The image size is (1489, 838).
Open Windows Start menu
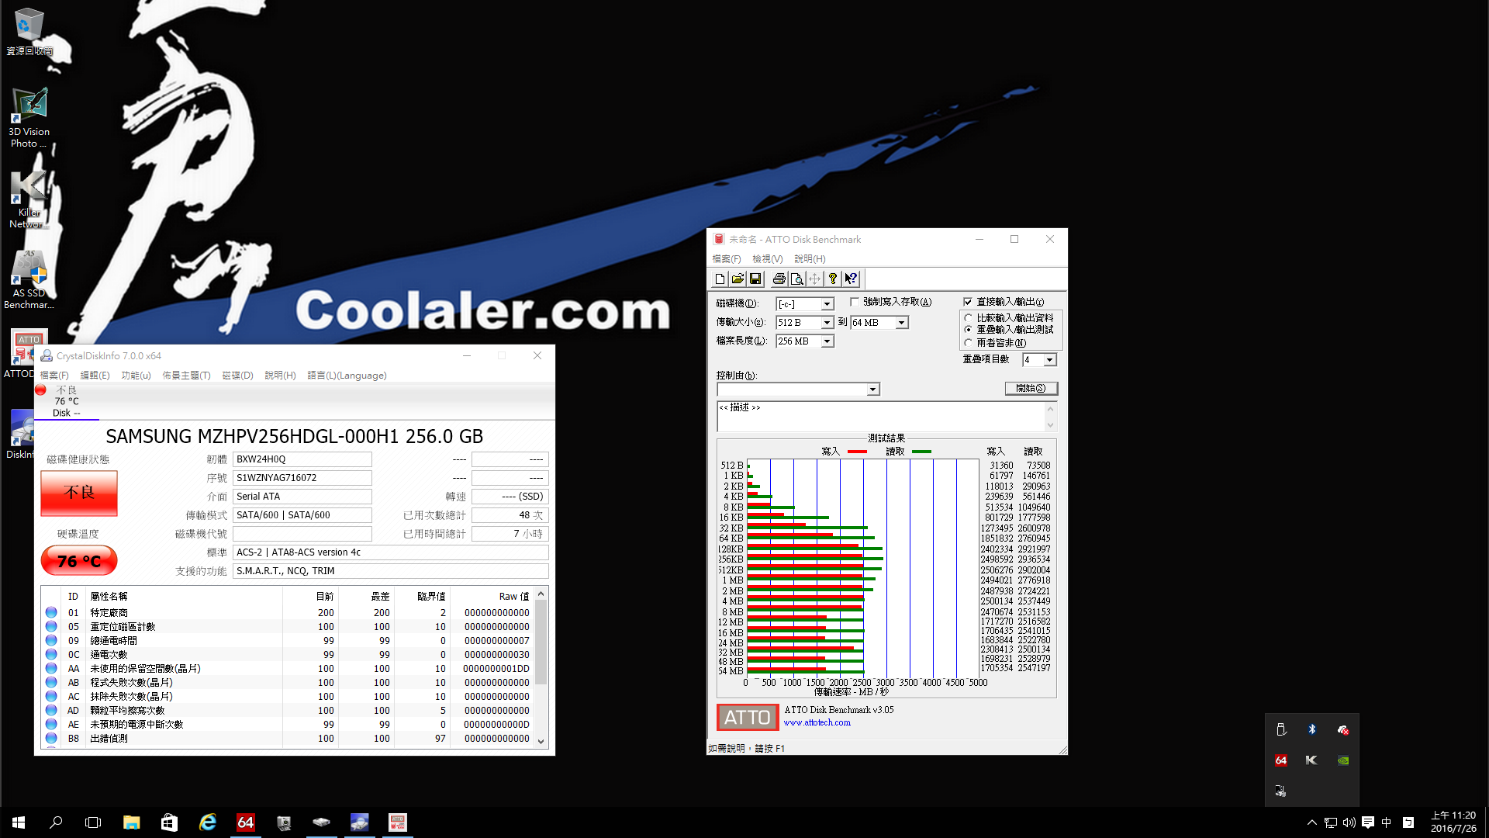coord(19,822)
